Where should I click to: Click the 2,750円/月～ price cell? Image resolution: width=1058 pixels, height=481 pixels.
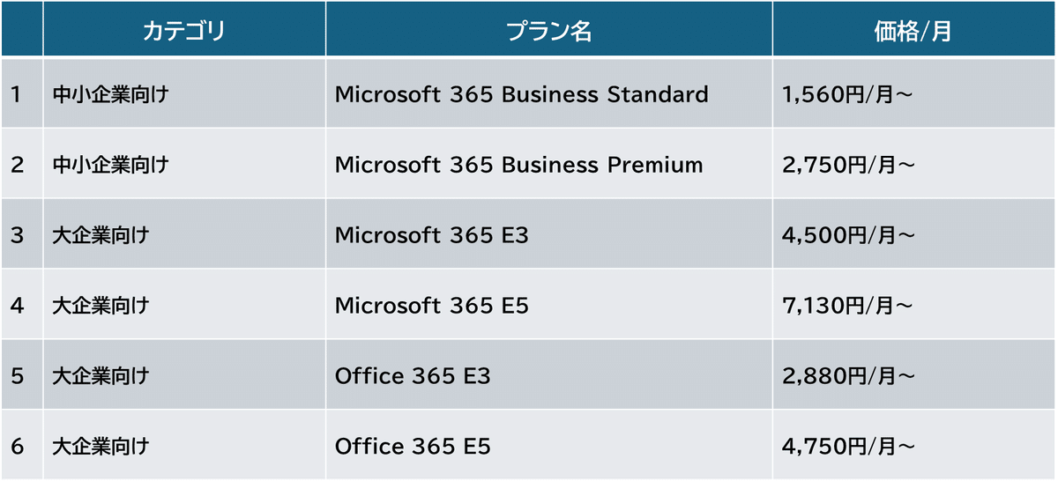pos(913,164)
